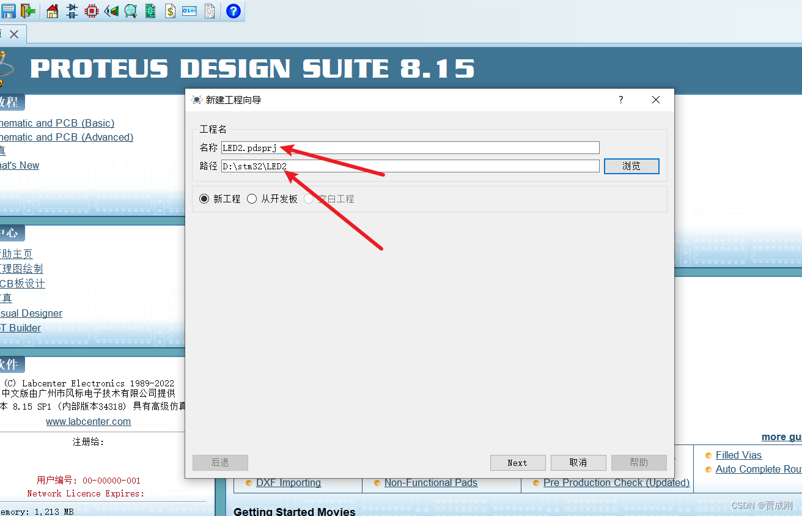Image resolution: width=802 pixels, height=516 pixels.
Task: Visit the www.labcenter.com link
Action: [89, 421]
